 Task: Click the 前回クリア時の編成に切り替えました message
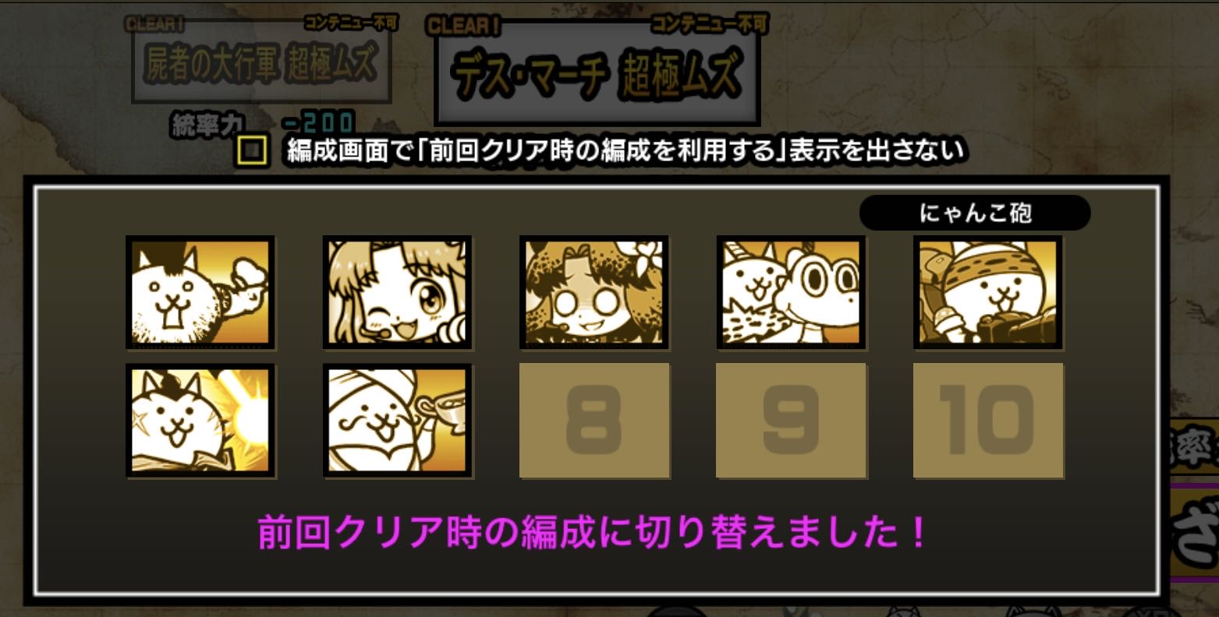[593, 534]
